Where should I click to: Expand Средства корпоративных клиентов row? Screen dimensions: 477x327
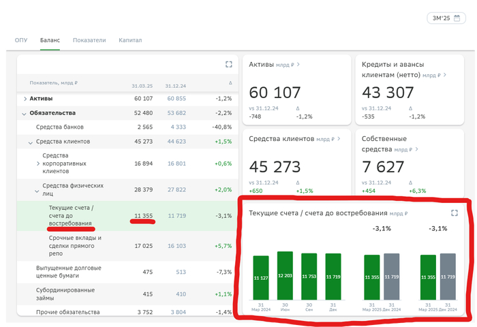tap(37, 163)
